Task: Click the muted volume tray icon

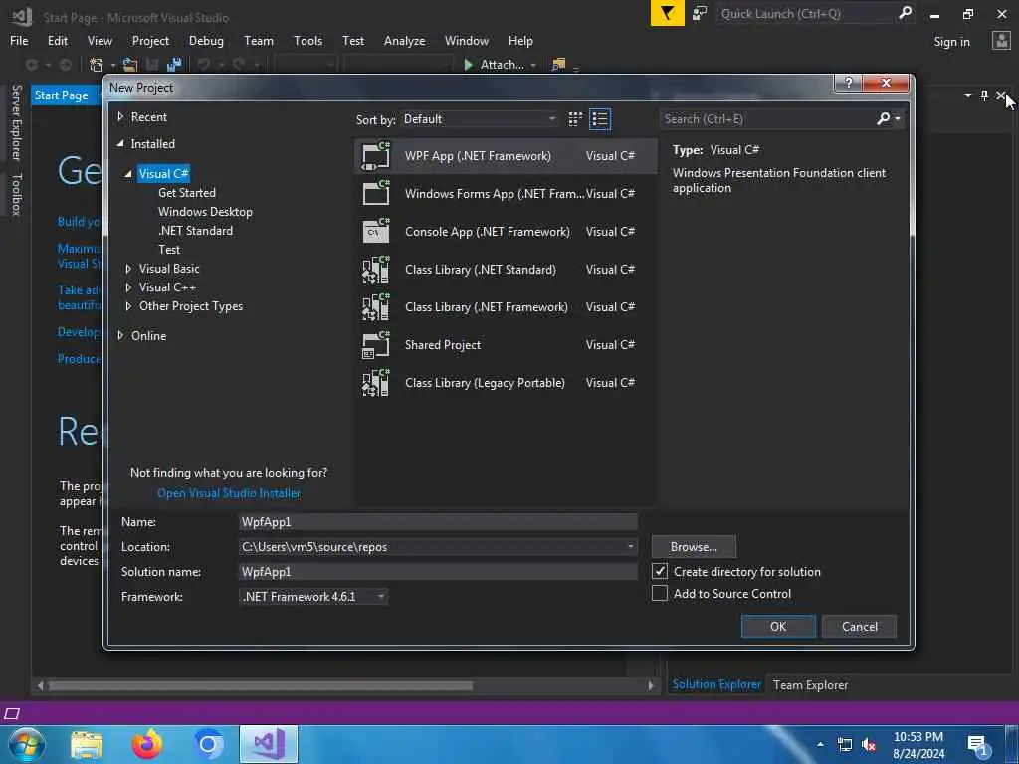Action: 868,744
